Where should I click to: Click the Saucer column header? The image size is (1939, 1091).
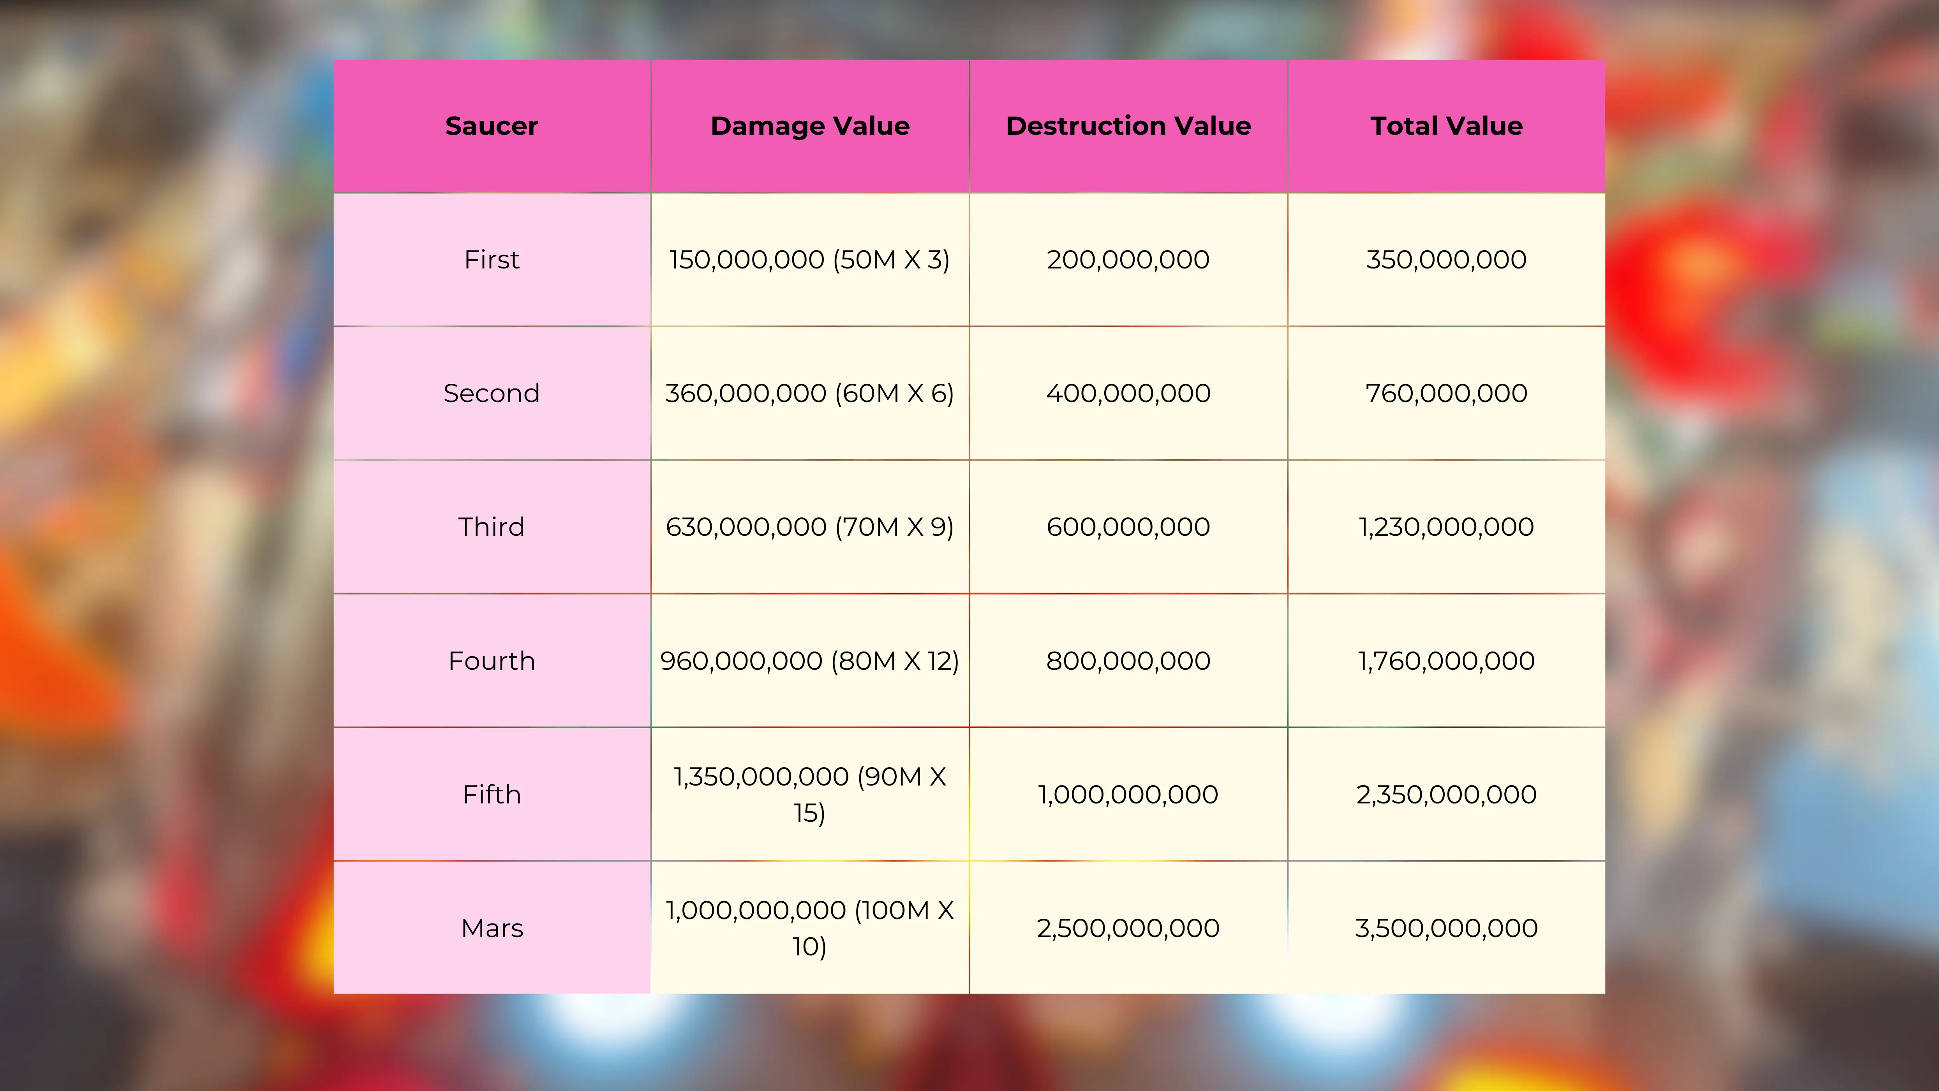coord(492,126)
